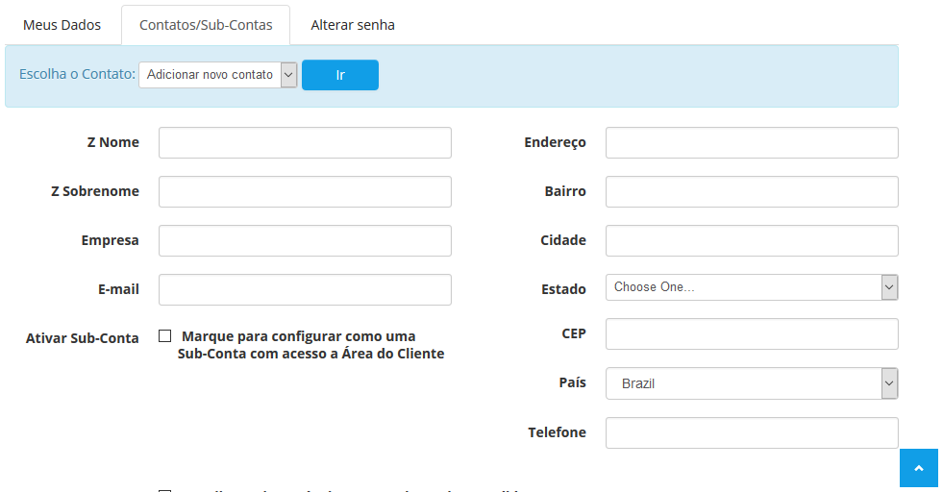Select the Contatos/Sub-Contas tab
The width and height of the screenshot is (943, 492).
206,25
